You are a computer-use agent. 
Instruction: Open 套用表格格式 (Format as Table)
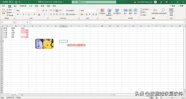[109, 12]
